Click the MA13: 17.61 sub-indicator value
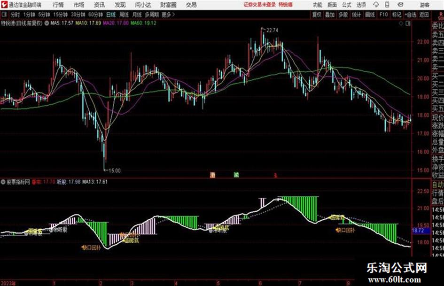 click(x=95, y=182)
